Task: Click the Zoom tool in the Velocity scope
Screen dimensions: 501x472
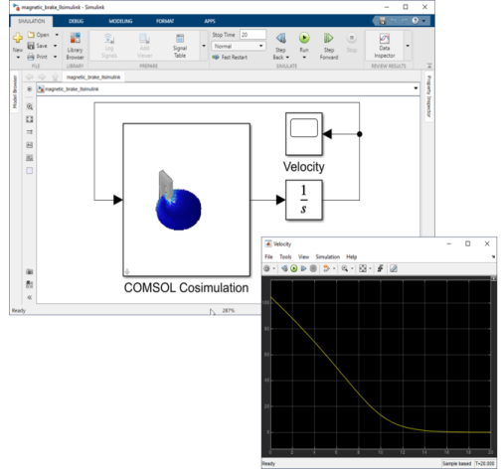Action: pos(345,268)
